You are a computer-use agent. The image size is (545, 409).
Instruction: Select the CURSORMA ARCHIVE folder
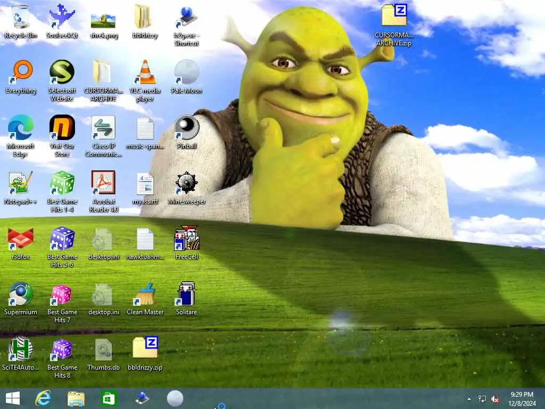coord(104,81)
